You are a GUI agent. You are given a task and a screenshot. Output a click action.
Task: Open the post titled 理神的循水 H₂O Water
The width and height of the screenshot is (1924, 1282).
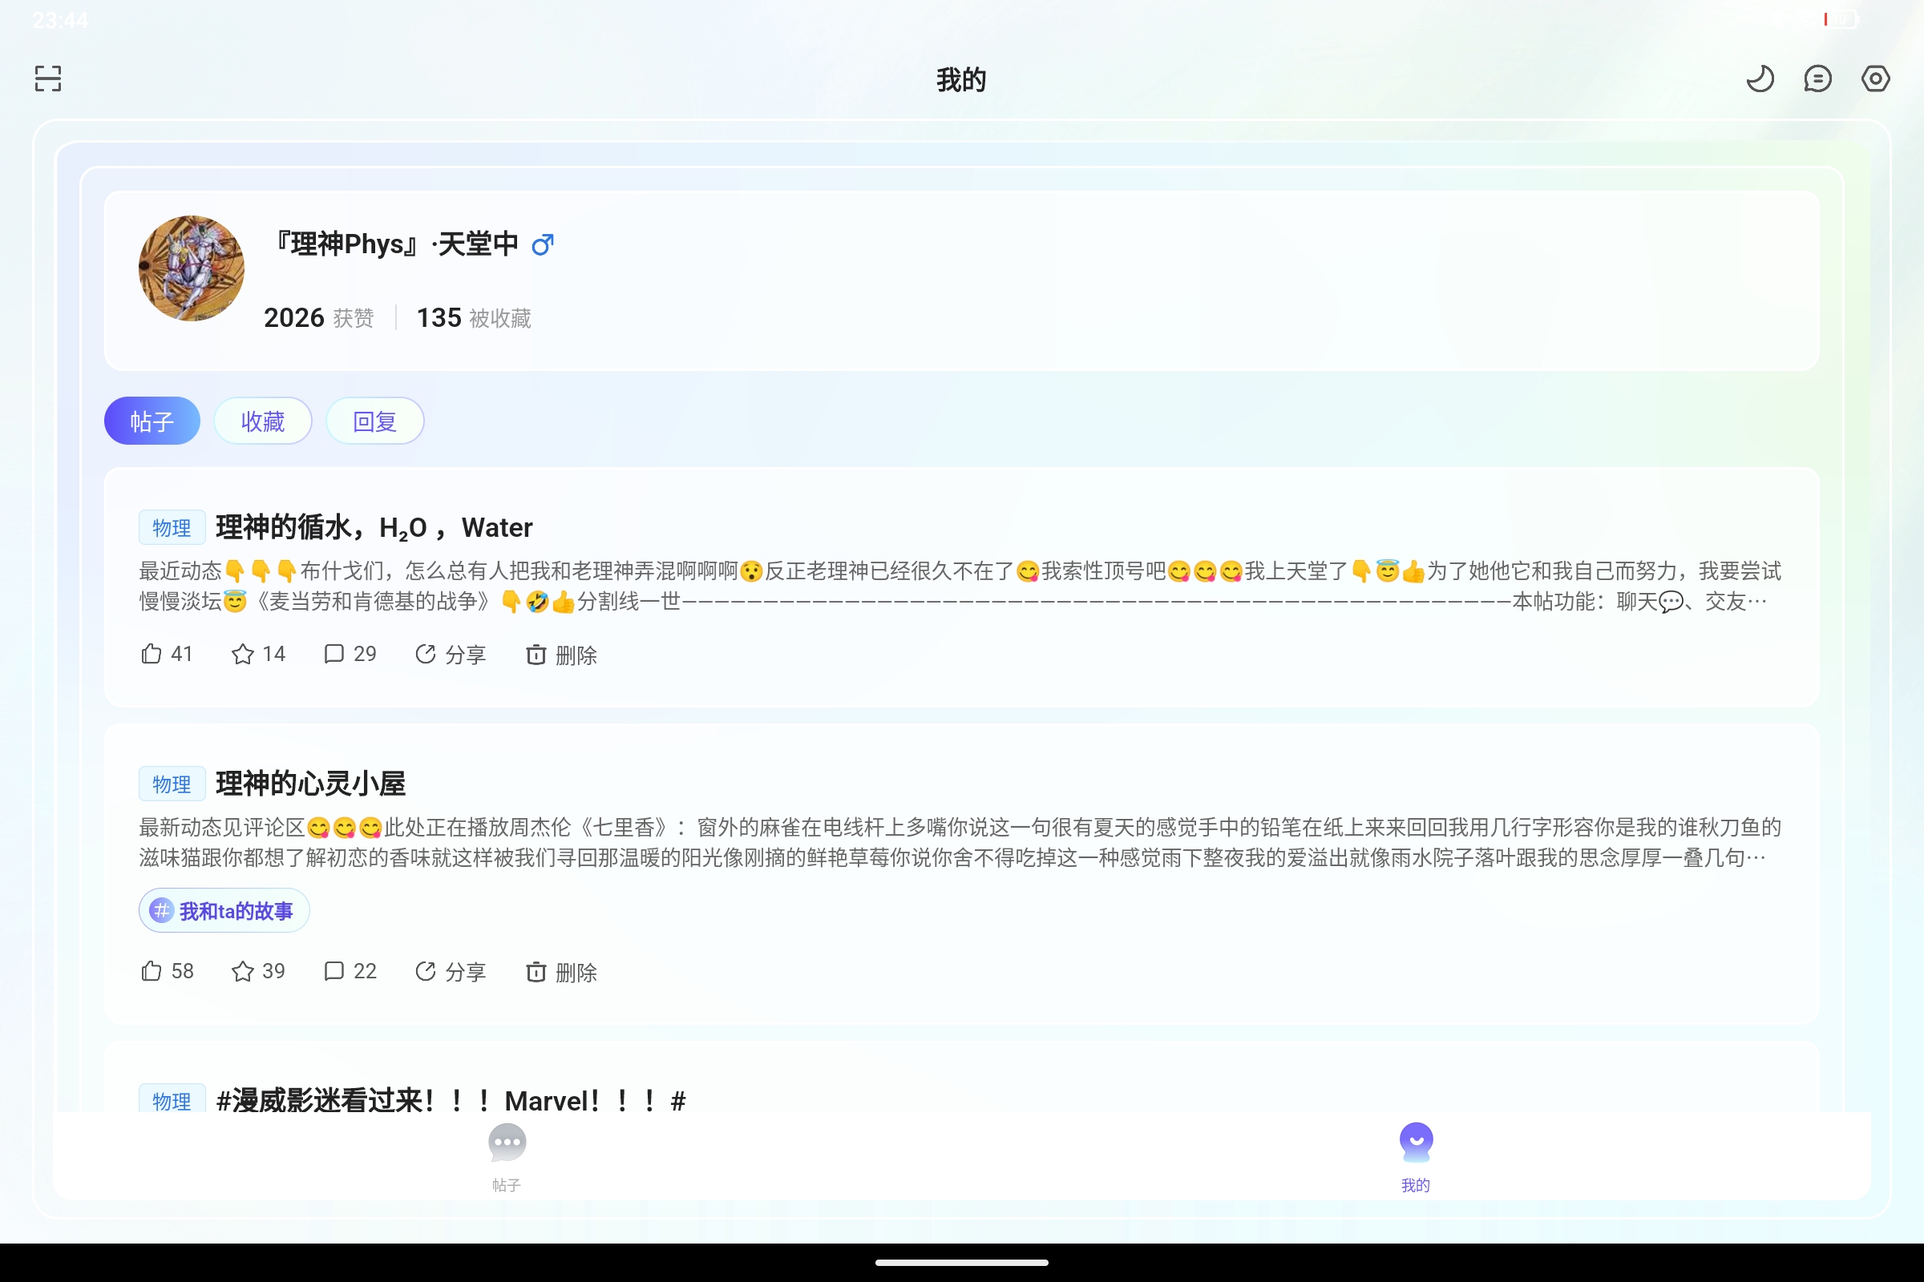click(x=373, y=527)
